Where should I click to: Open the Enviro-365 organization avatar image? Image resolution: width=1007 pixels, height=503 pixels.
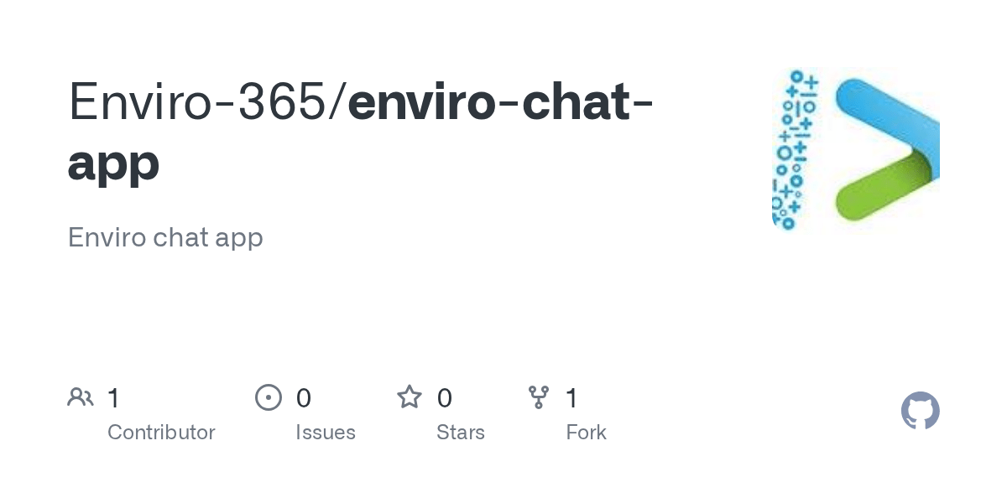855,150
